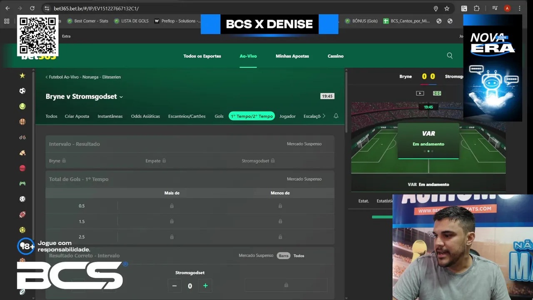Open the cycling bike sport icon
The height and width of the screenshot is (300, 533).
pyautogui.click(x=22, y=137)
